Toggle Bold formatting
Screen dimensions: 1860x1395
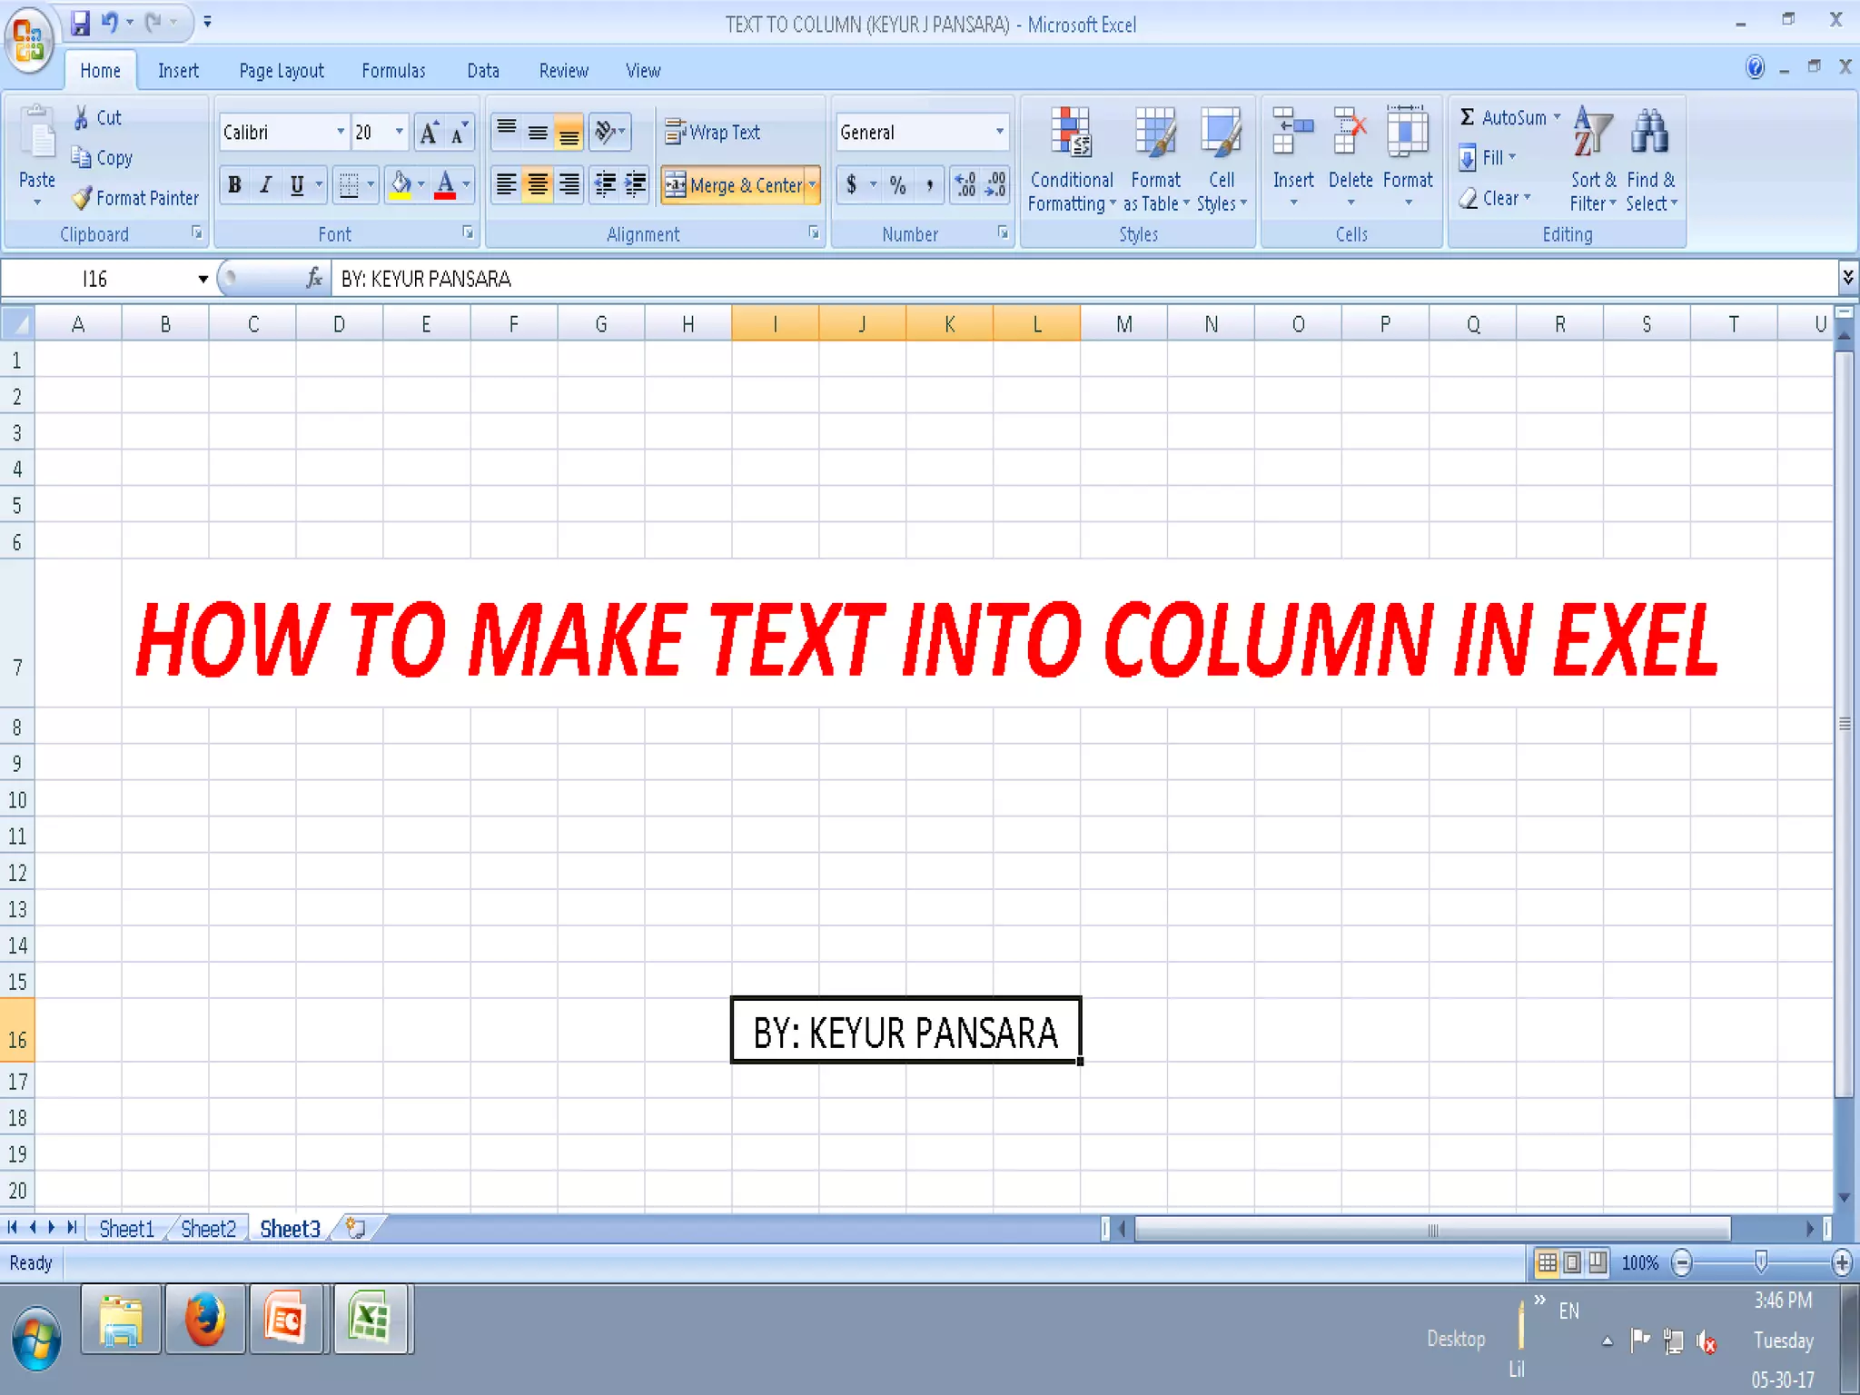tap(234, 185)
